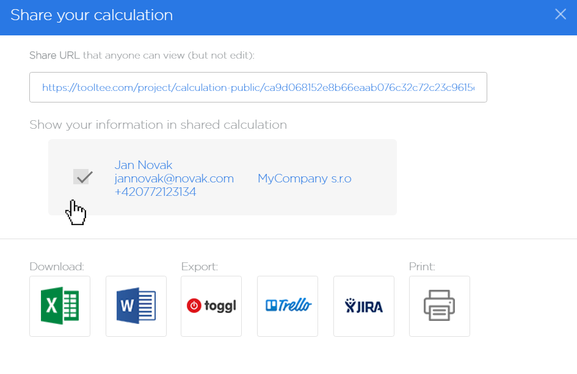Click the Export: section label

pos(200,266)
